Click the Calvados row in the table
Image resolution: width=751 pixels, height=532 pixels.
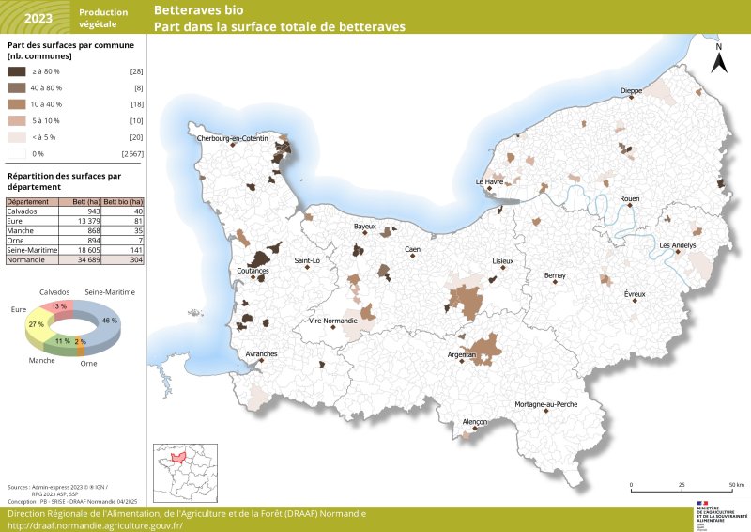tap(75, 211)
